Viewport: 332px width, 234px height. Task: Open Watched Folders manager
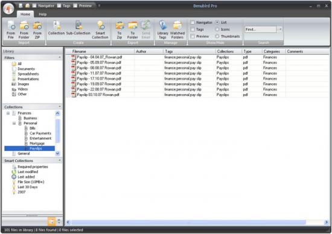177,30
